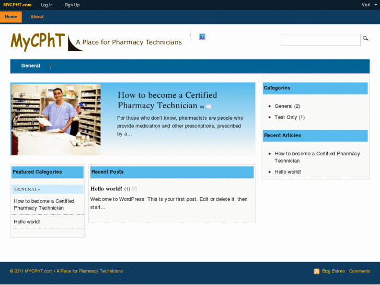
Task: Open the About tab
Action: (37, 17)
